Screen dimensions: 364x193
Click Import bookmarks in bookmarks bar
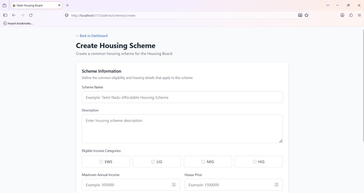18,23
